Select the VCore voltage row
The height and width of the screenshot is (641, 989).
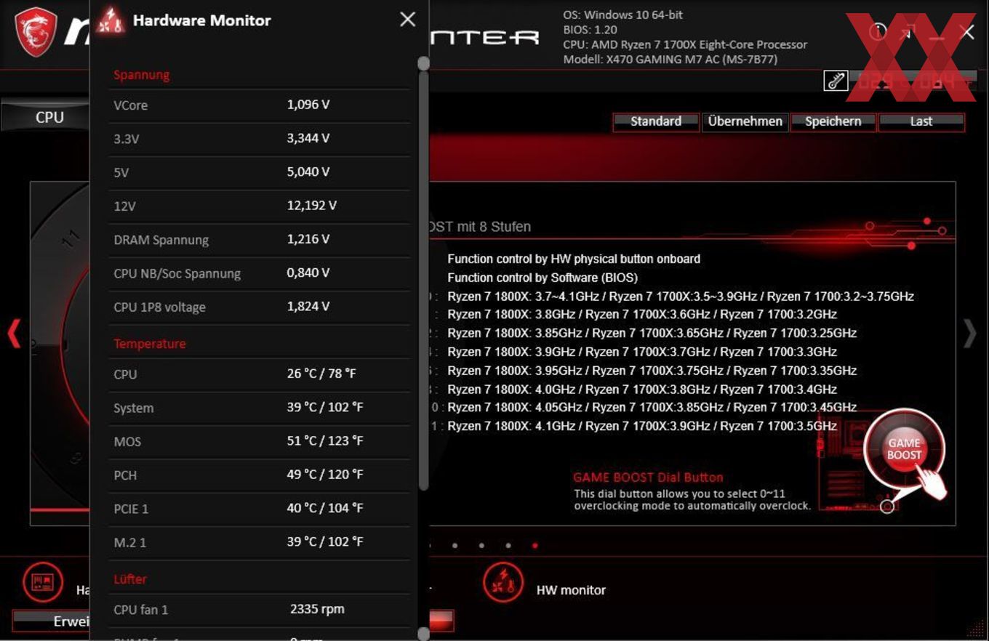click(x=259, y=105)
